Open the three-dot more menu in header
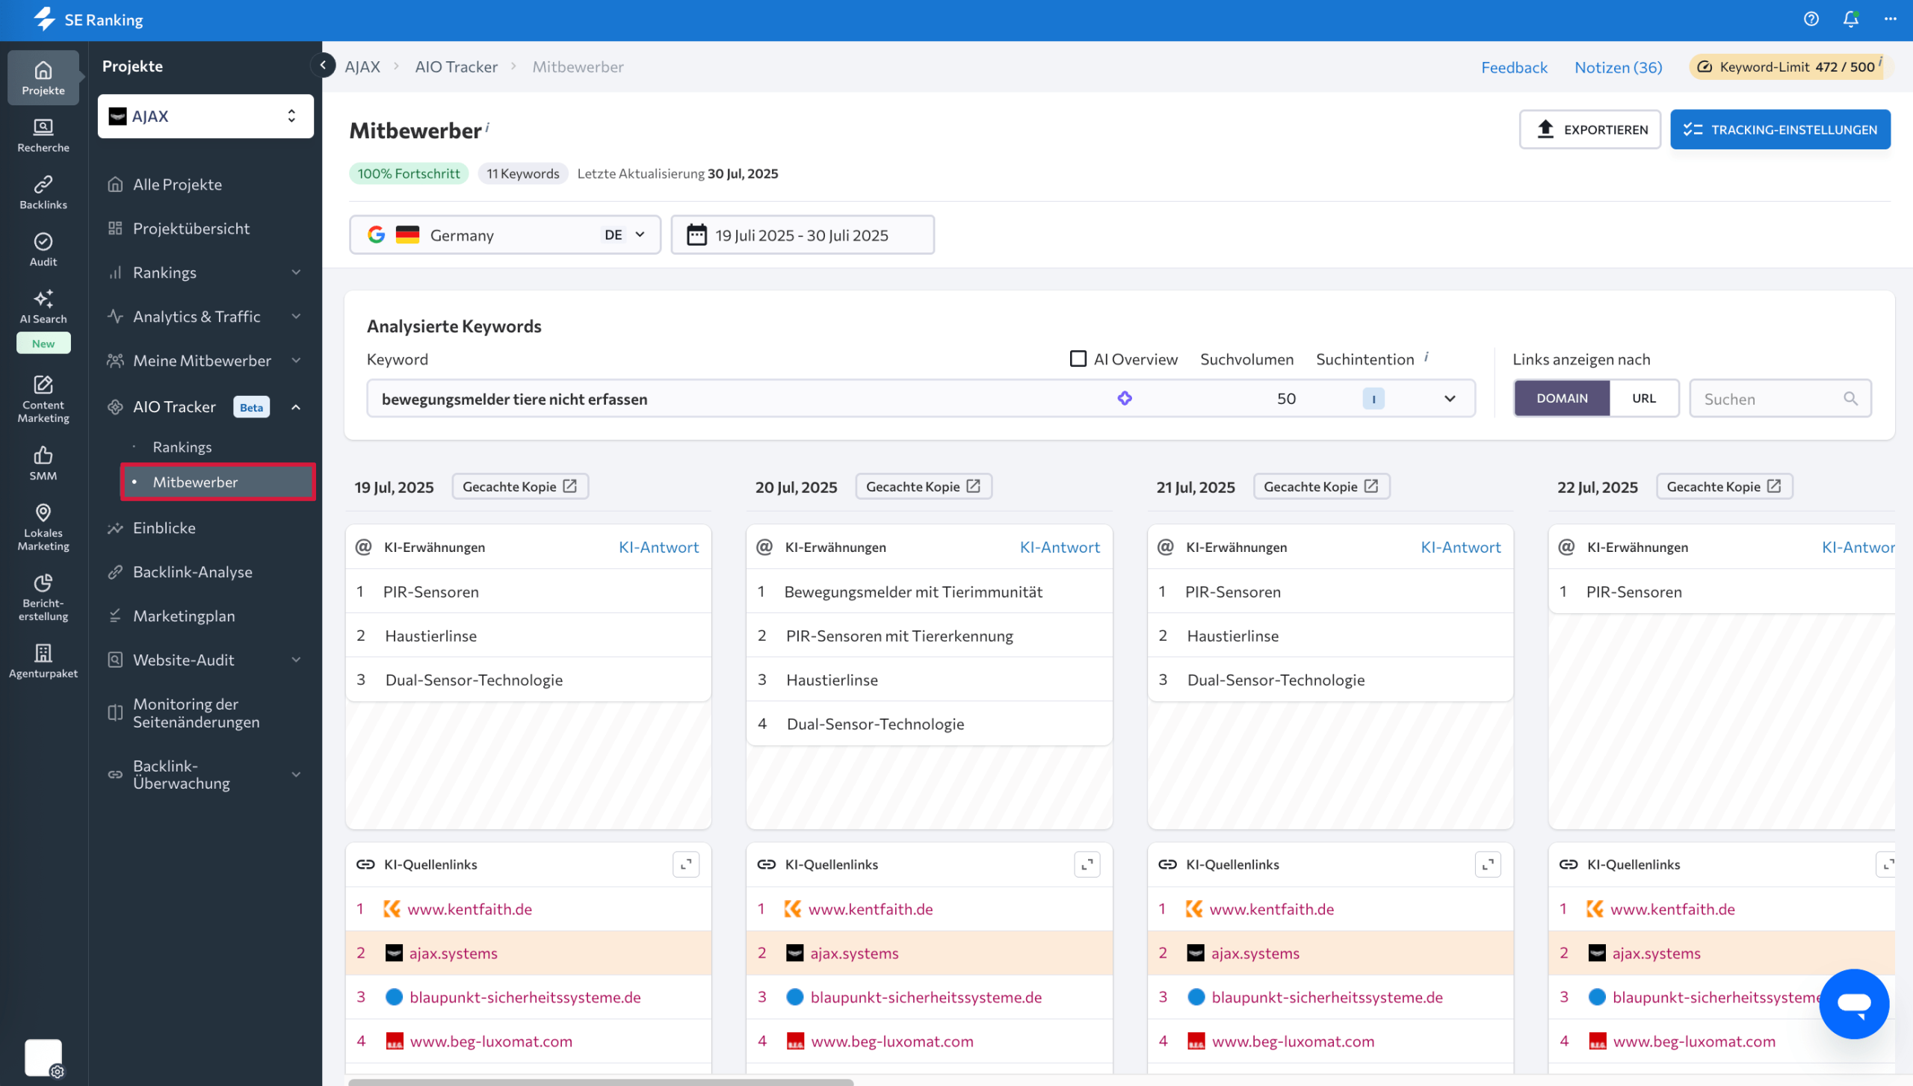 [1890, 19]
